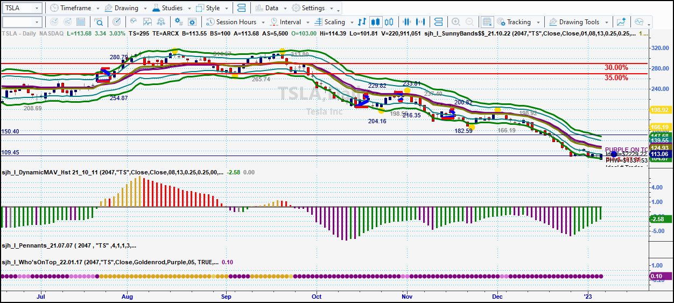Expand the Tracking dropdown
The width and height of the screenshot is (674, 303).
pos(537,23)
